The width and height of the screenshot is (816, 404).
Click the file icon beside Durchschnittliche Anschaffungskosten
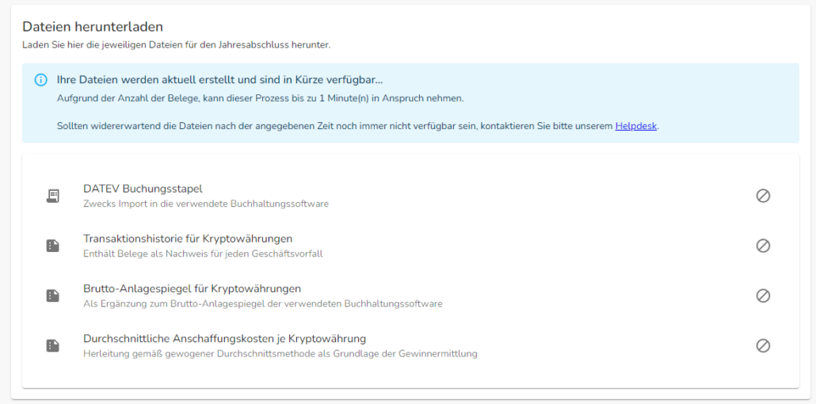pos(52,345)
